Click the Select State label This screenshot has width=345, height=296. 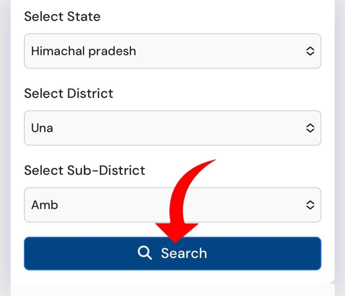pyautogui.click(x=62, y=17)
